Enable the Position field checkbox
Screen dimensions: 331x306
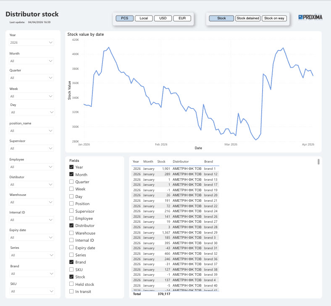coord(71,203)
